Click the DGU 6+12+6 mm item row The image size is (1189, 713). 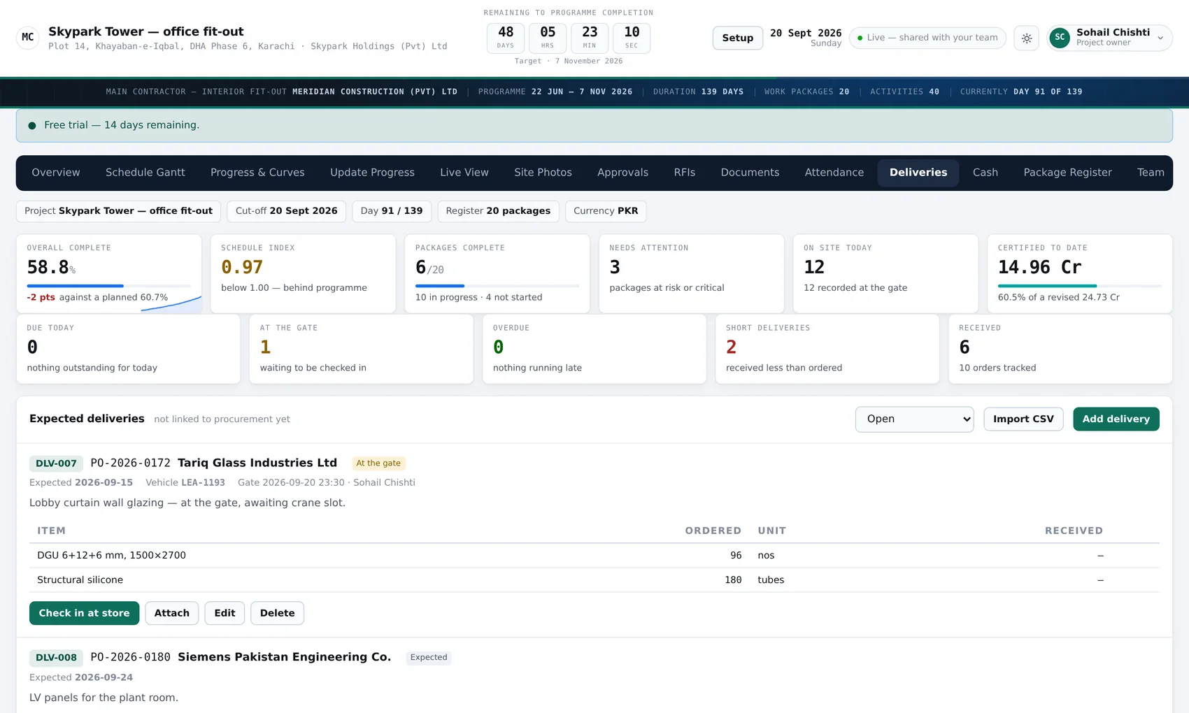tap(594, 556)
